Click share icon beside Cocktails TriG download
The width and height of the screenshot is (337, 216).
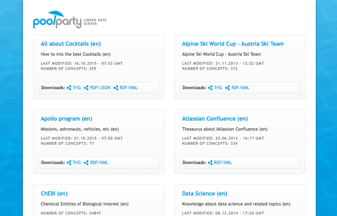[69, 88]
